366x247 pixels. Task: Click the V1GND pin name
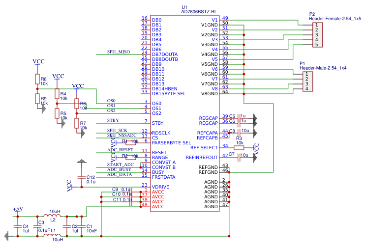[x=210, y=25]
